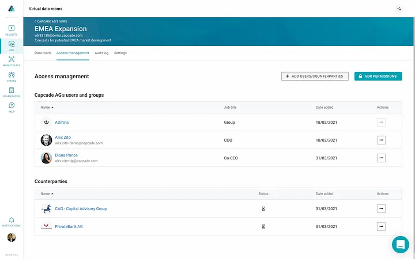This screenshot has width=415, height=259.
Task: Click the Job title column header
Action: point(230,107)
